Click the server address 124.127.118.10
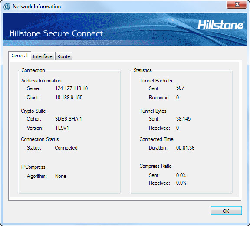Image resolution: width=250 pixels, height=226 pixels. 72,88
